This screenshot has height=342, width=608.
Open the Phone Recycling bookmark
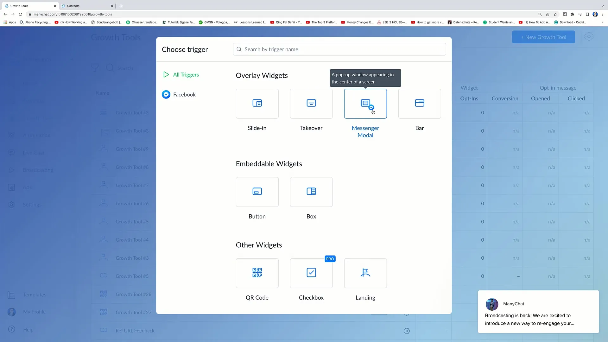coord(35,22)
